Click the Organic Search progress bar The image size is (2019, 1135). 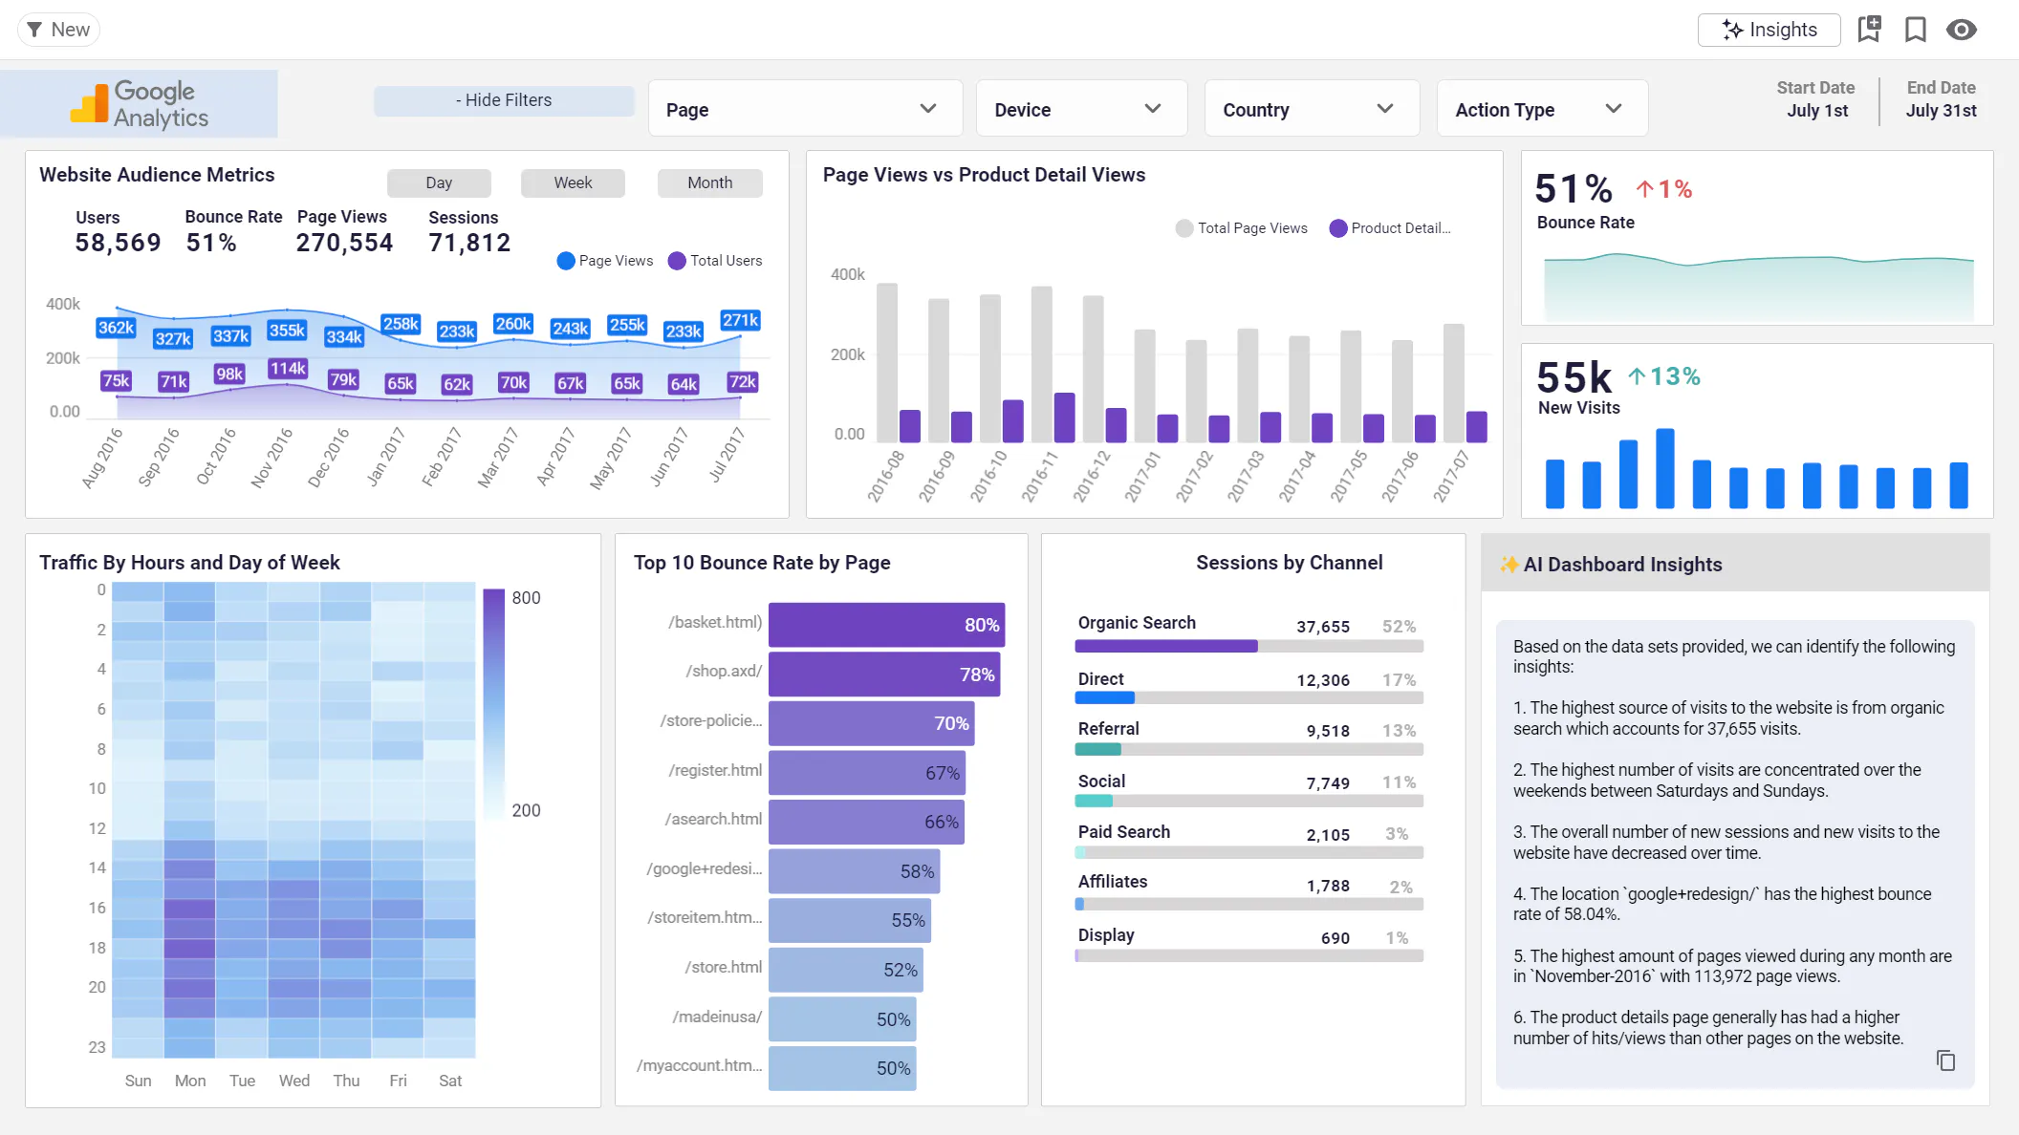1248,647
